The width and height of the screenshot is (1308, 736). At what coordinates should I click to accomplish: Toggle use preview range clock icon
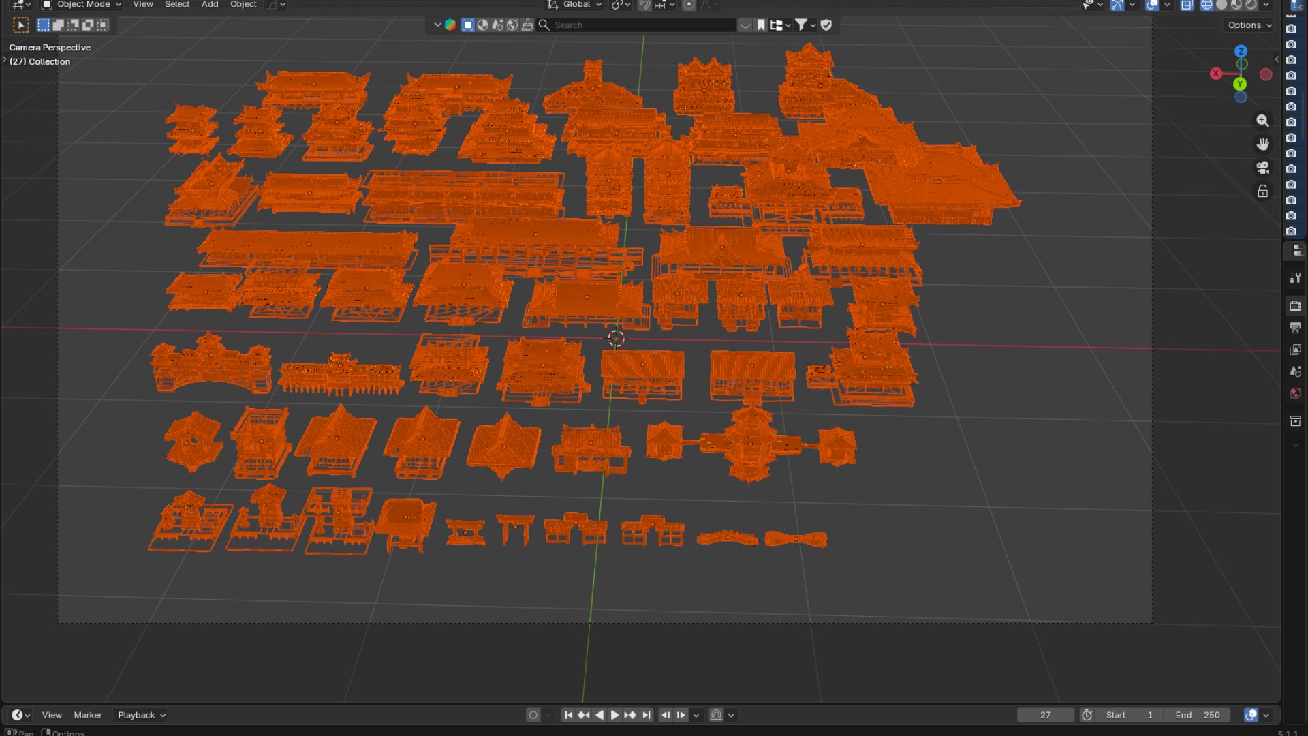[1087, 715]
